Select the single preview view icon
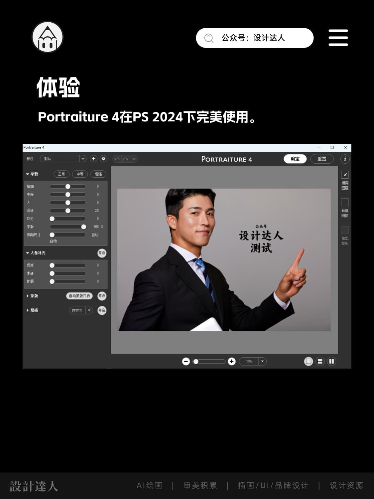 pos(309,361)
